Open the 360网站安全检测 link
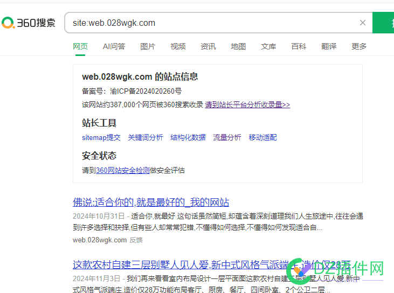 click(123, 171)
